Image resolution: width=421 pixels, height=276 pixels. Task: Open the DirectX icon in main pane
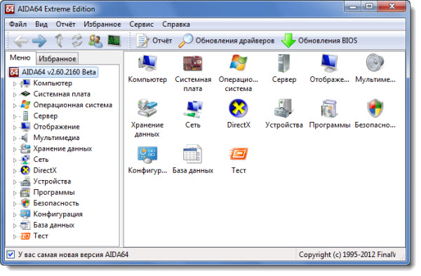[239, 109]
